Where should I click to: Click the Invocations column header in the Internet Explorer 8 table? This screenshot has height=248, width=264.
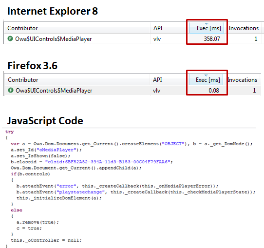pos(244,28)
